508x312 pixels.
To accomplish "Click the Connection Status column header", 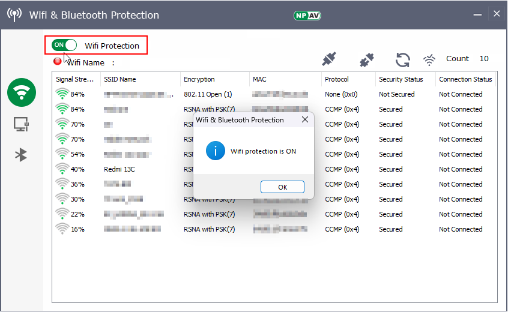I will tap(465, 79).
